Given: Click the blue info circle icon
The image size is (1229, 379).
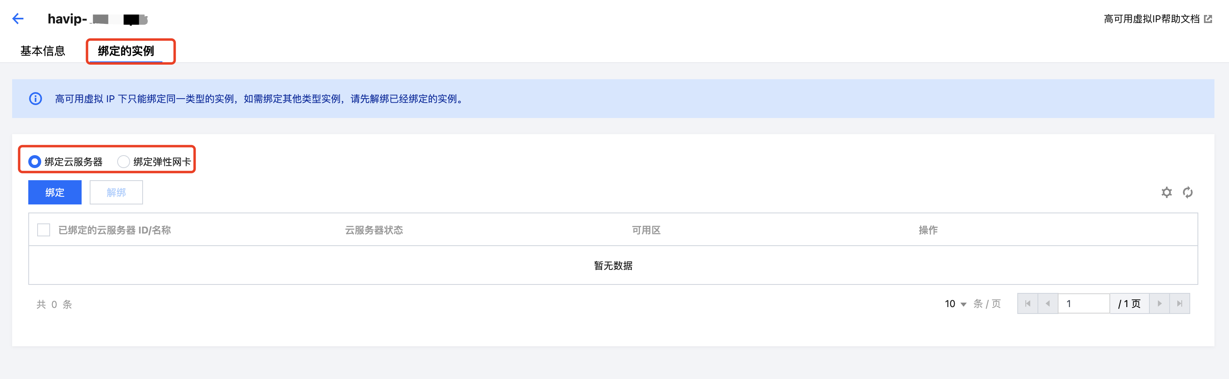Looking at the screenshot, I should [35, 99].
